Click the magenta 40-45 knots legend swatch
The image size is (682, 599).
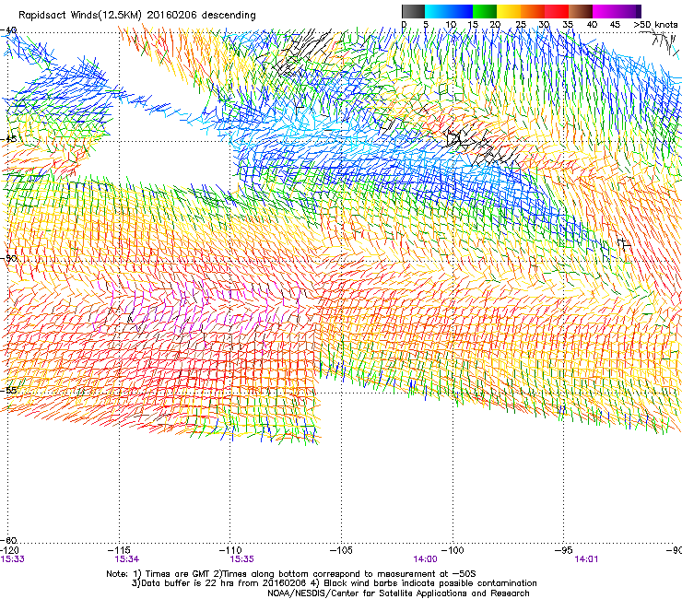[605, 11]
